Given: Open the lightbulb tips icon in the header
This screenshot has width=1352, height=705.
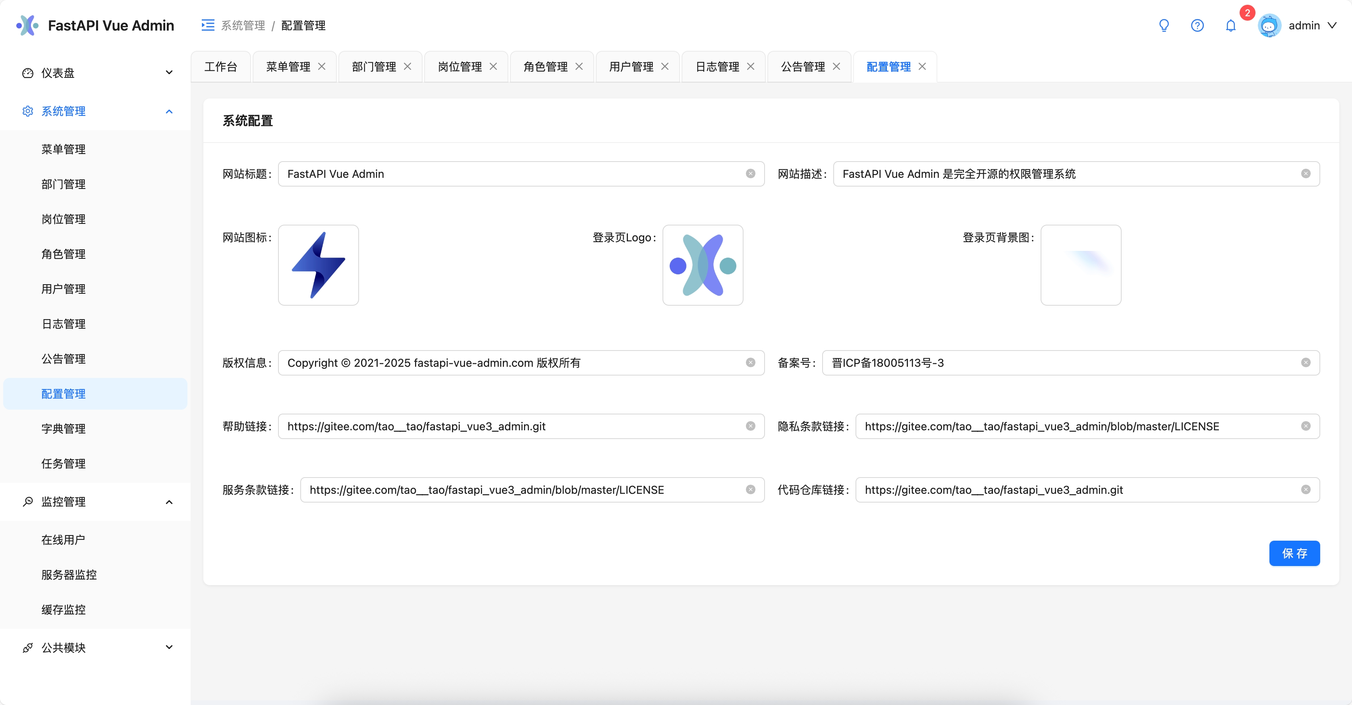Looking at the screenshot, I should pos(1164,25).
